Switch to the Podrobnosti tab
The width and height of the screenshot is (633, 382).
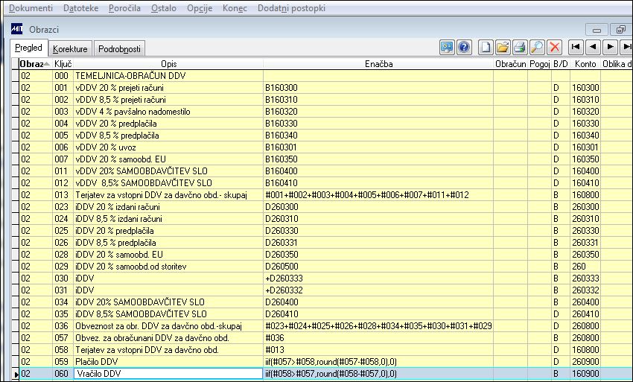pyautogui.click(x=119, y=48)
